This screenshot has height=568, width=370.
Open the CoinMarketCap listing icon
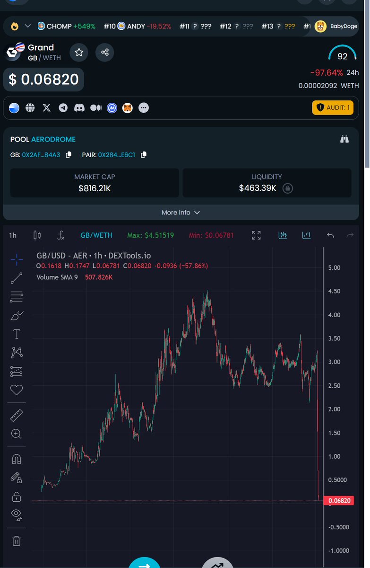112,108
